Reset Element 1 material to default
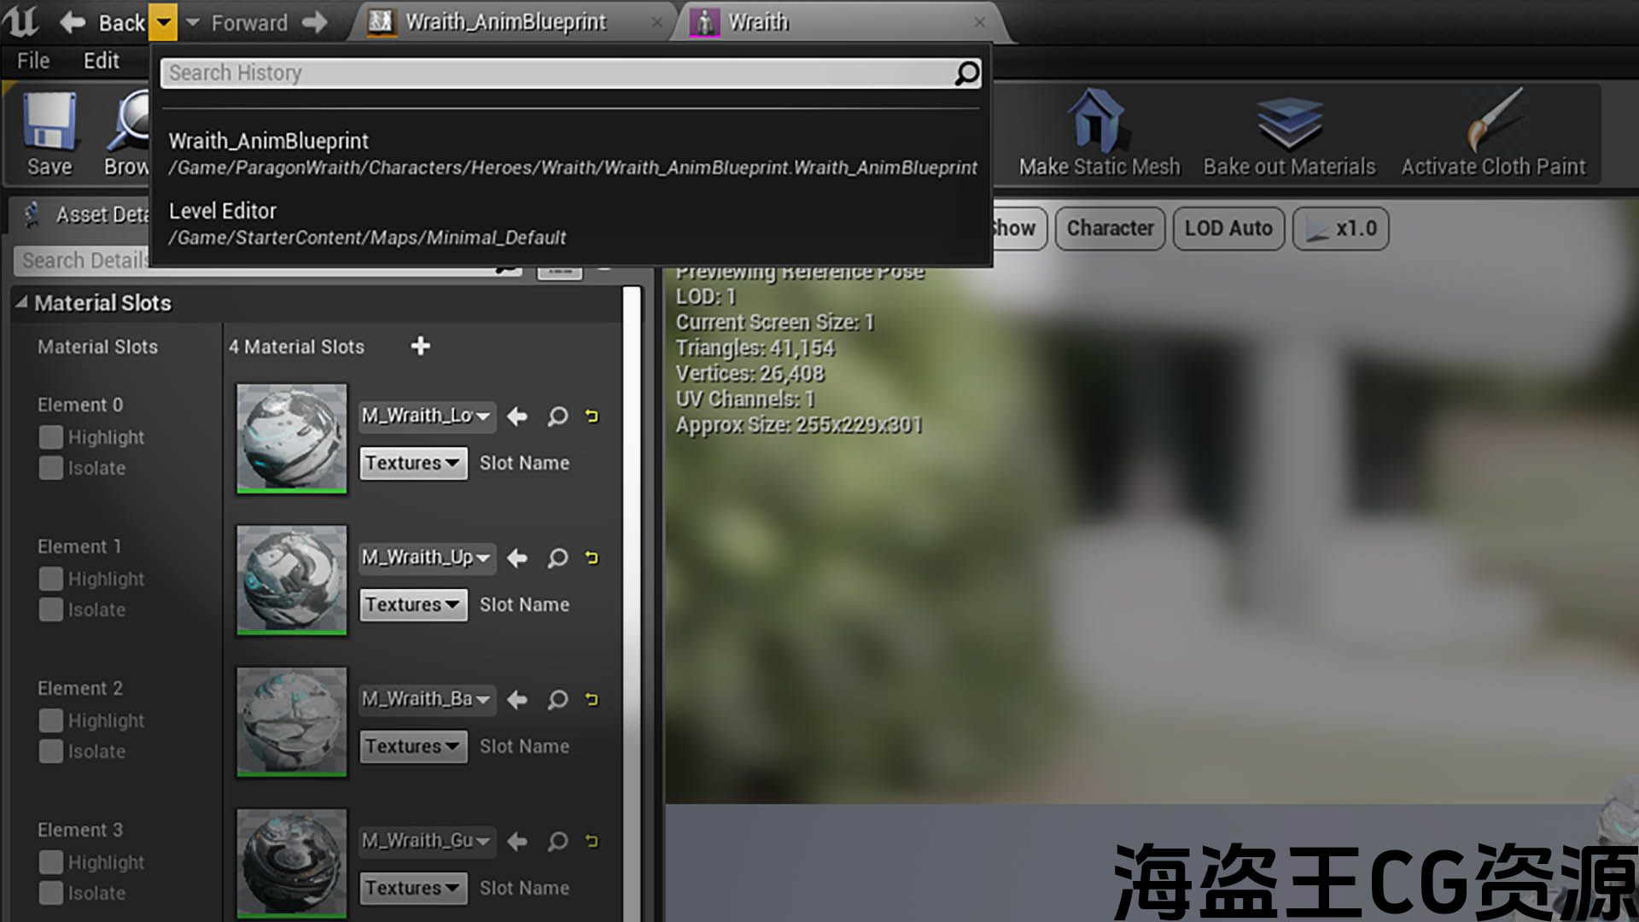Image resolution: width=1639 pixels, height=922 pixels. (592, 558)
